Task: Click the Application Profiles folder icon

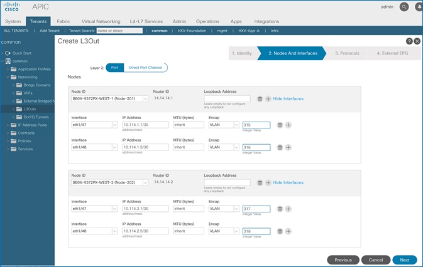Action: tap(13, 69)
